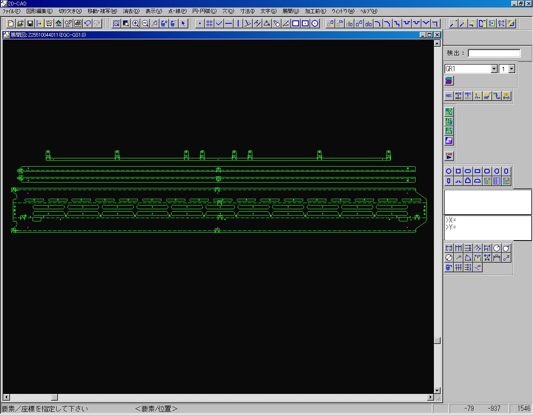Select the square hole shape icon
Screen dimensions: 533x416
458,171
